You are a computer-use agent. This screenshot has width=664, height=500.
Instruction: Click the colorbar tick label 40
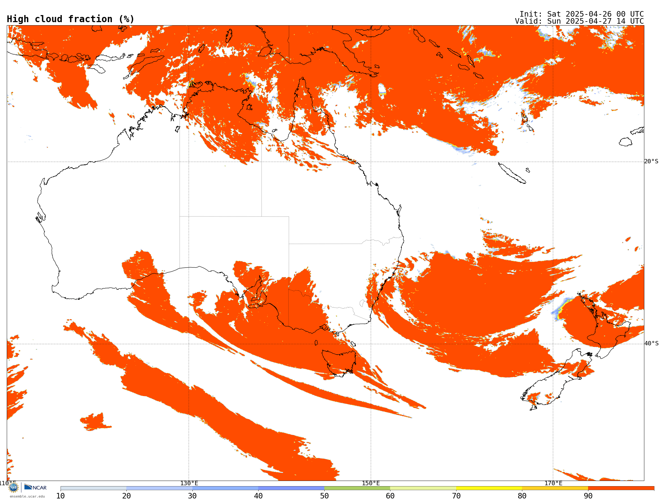258,496
